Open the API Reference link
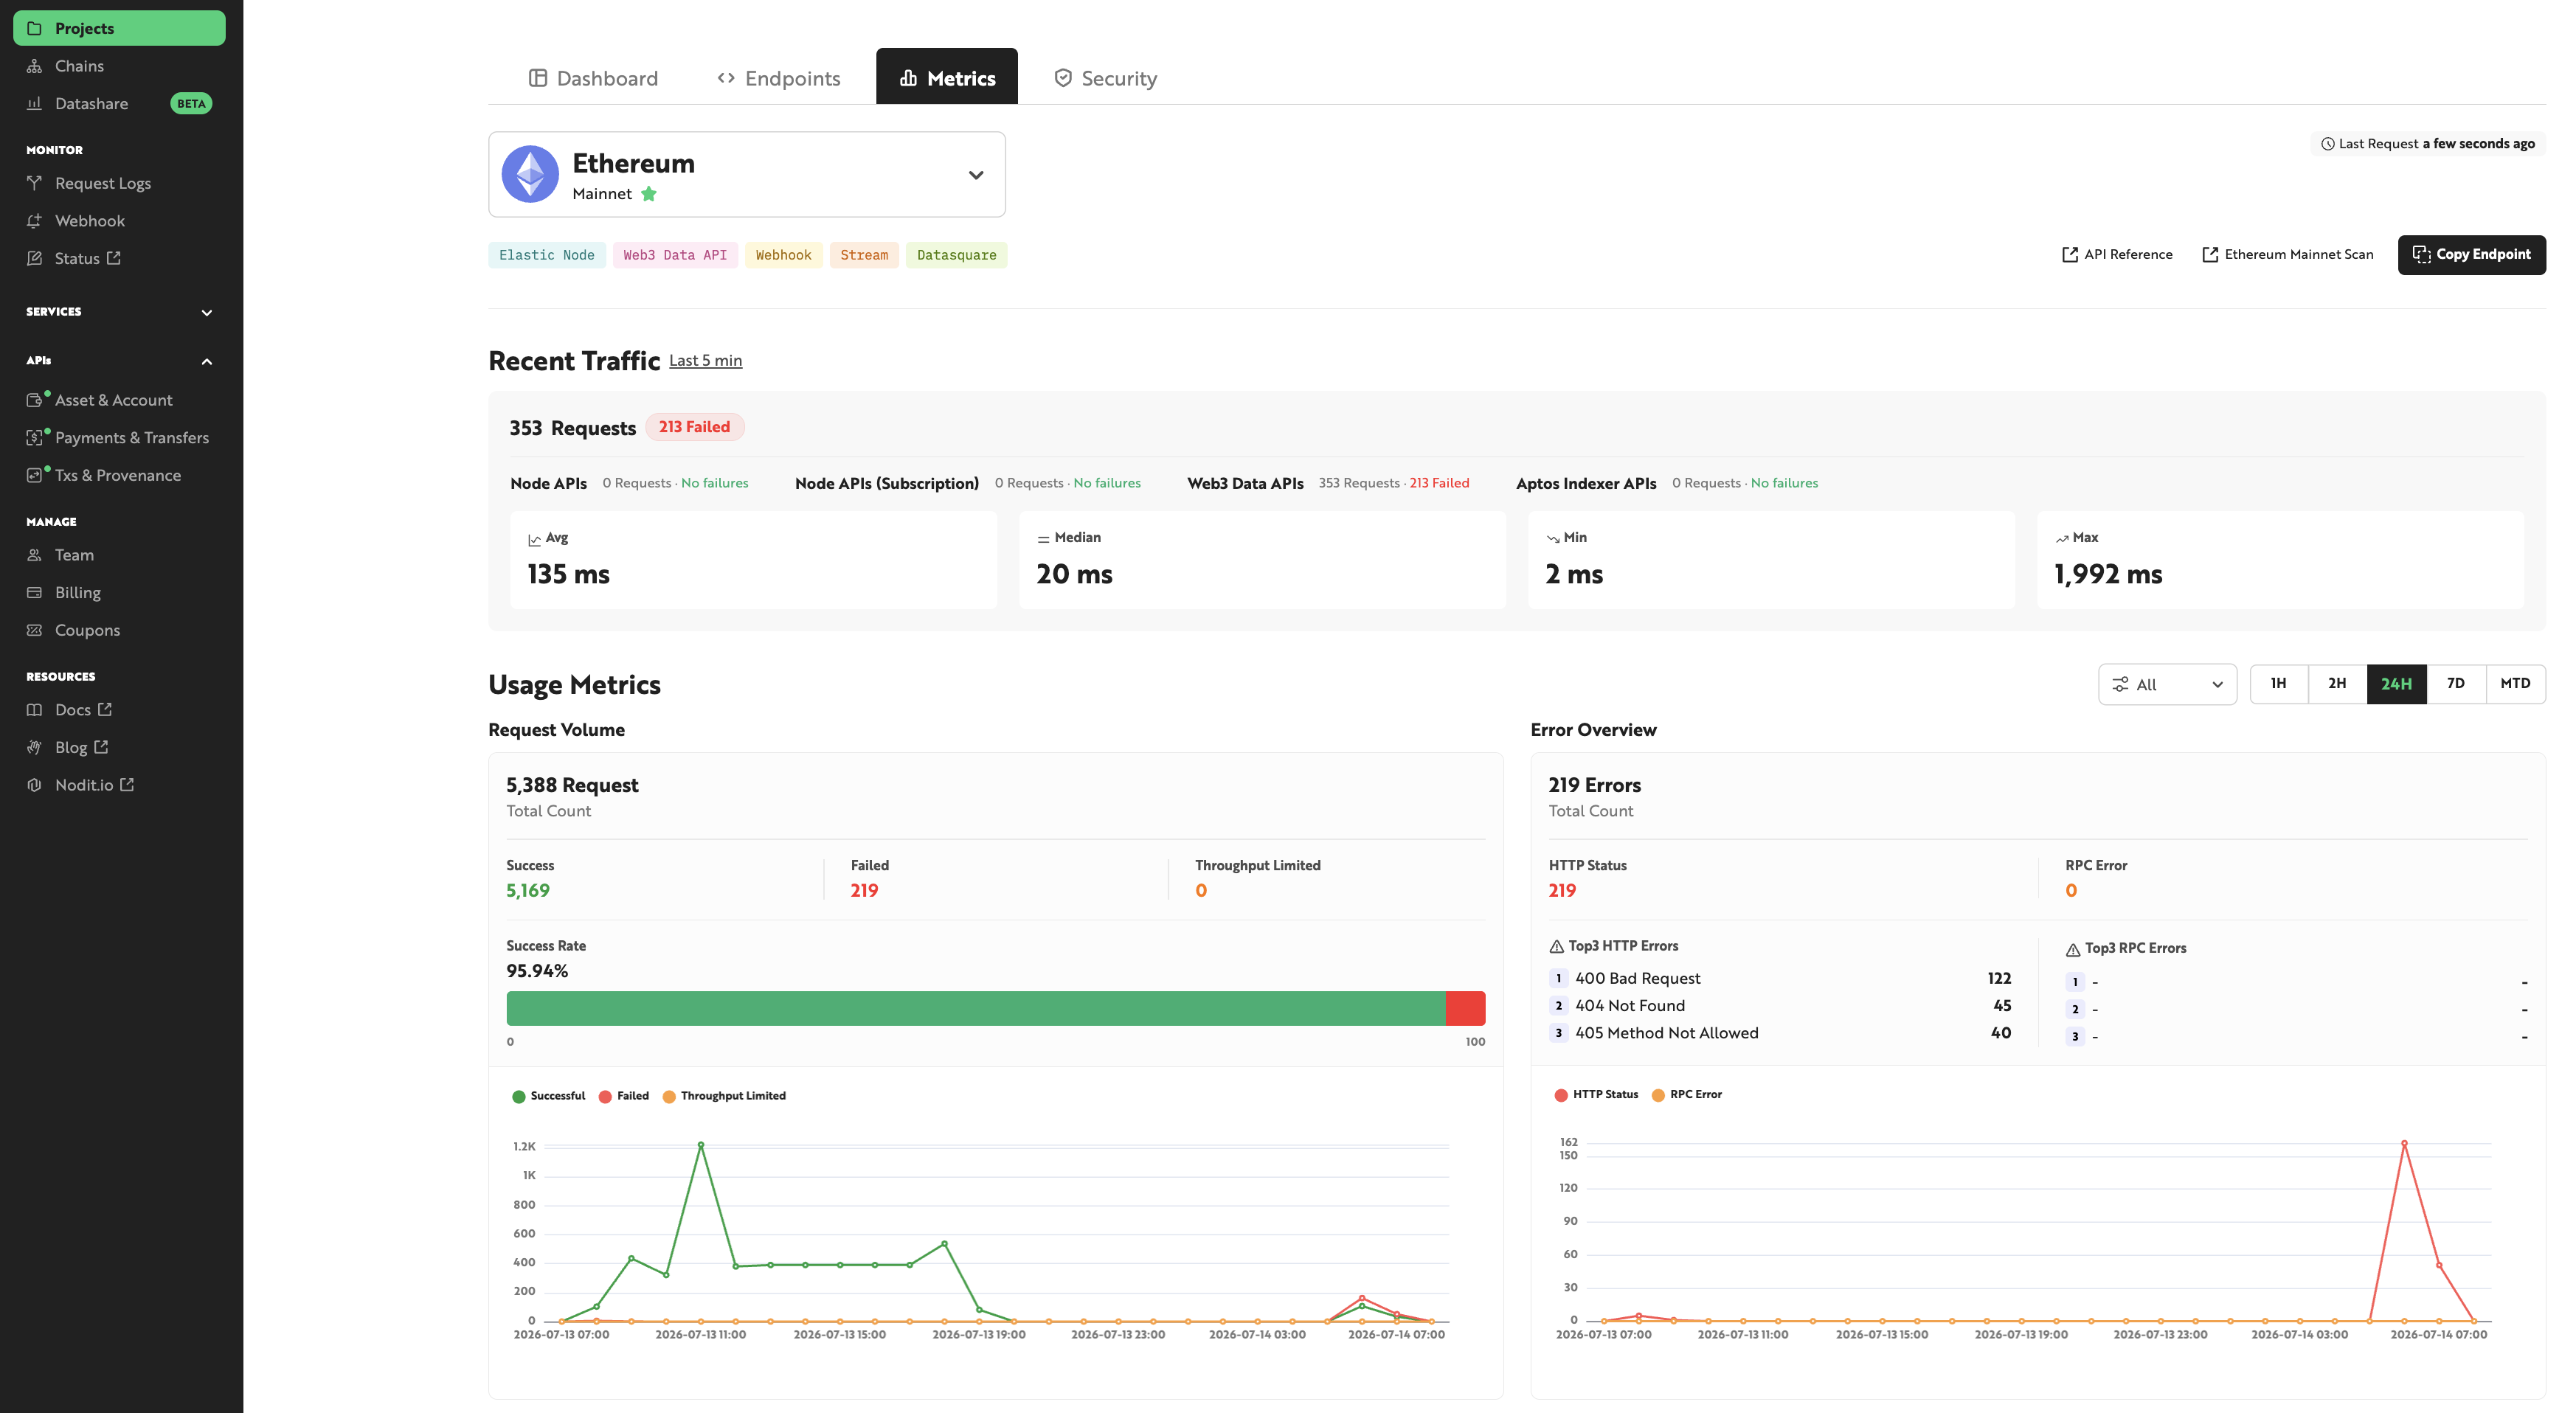2576x1413 pixels. point(2118,255)
